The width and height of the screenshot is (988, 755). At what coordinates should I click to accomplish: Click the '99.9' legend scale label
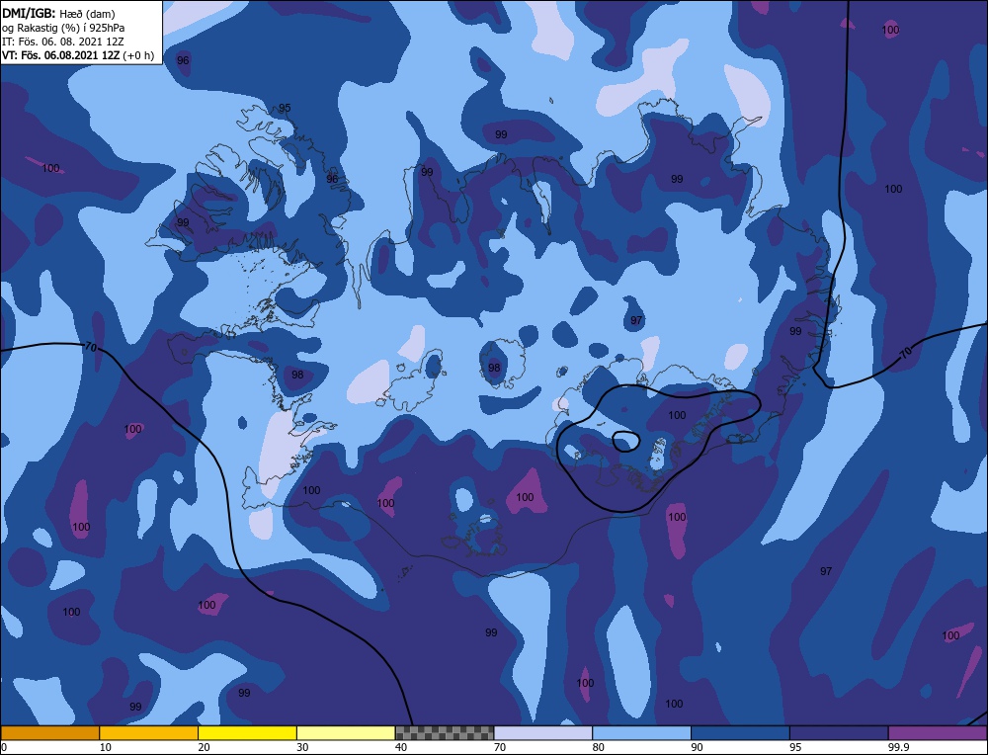pos(898,747)
